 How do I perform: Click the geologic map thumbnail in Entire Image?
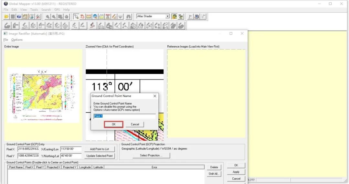[43, 95]
